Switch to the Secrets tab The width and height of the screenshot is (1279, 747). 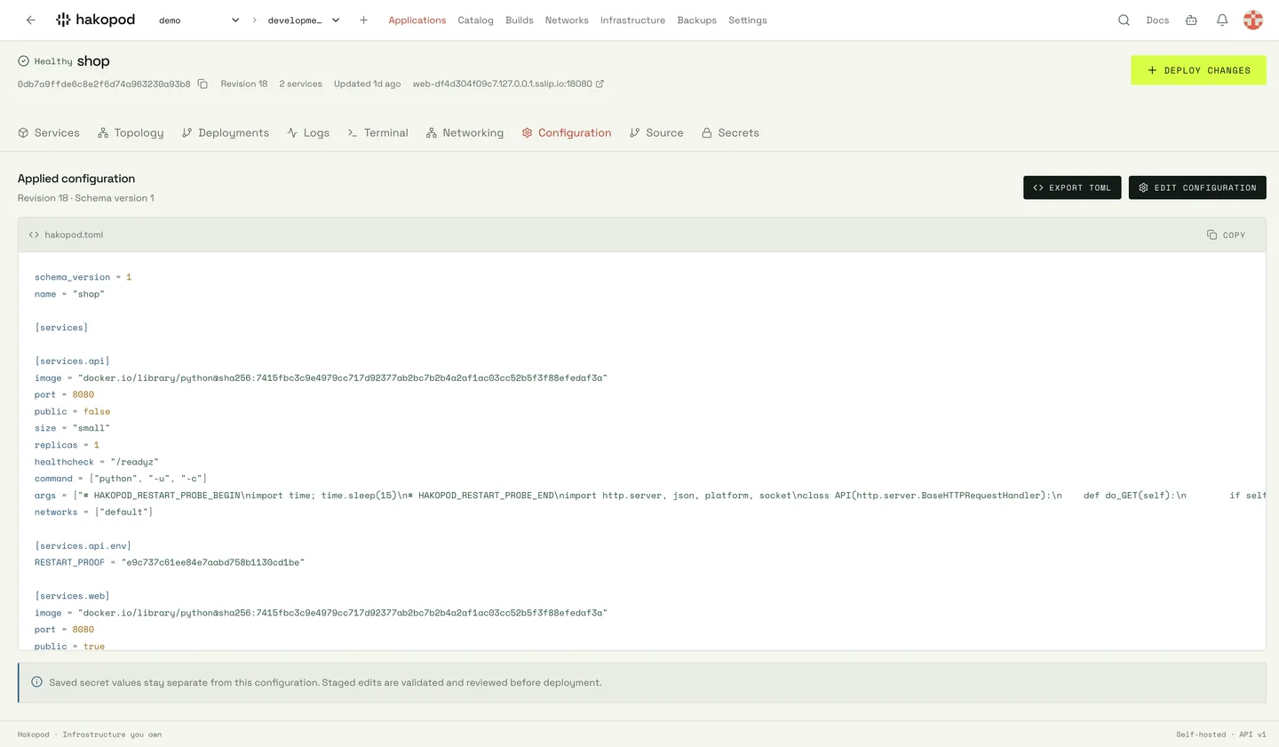coord(730,132)
